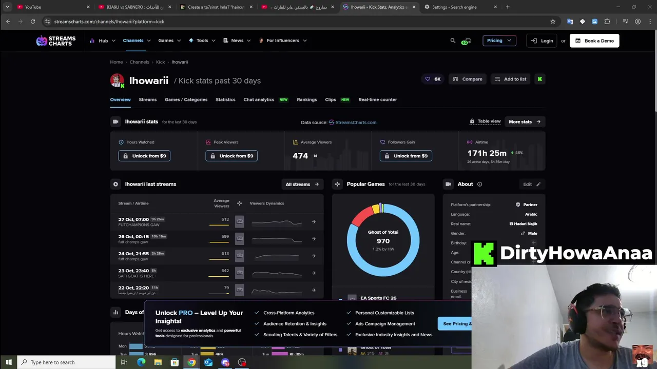Switch to the Real-time counter tab
Image resolution: width=657 pixels, height=369 pixels.
point(377,99)
